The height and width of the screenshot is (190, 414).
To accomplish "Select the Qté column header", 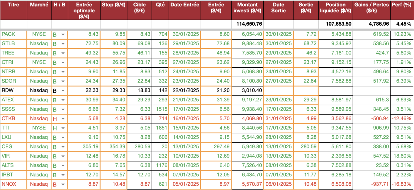I will 160,10.
